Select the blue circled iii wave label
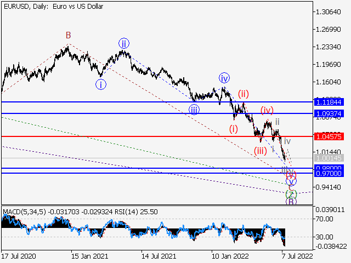 [194, 110]
